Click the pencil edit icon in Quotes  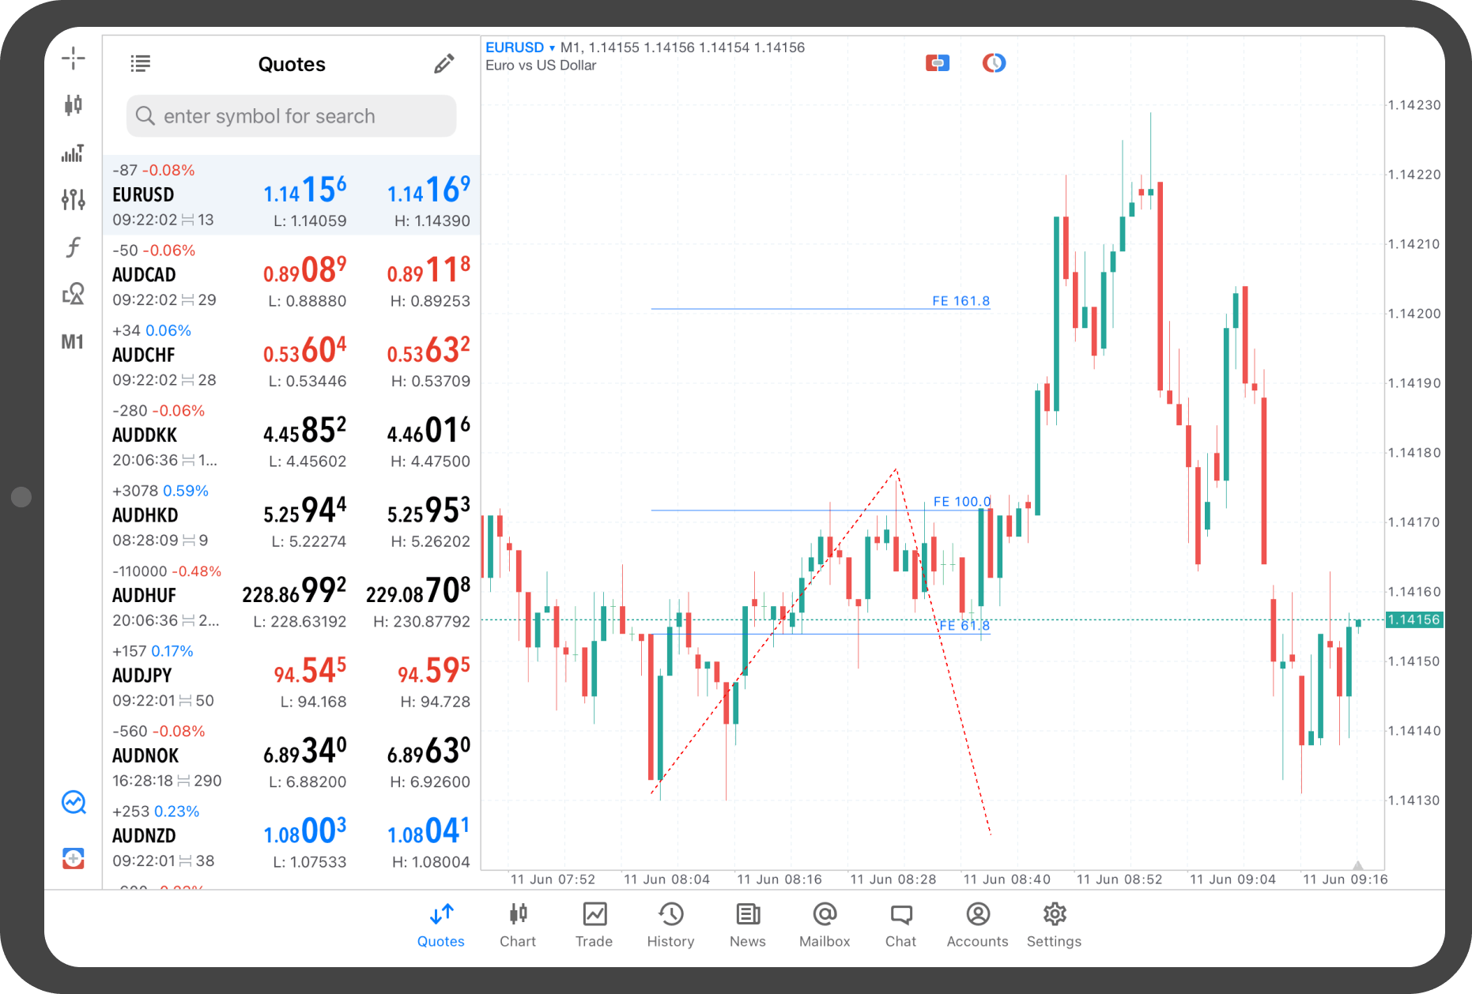[443, 64]
